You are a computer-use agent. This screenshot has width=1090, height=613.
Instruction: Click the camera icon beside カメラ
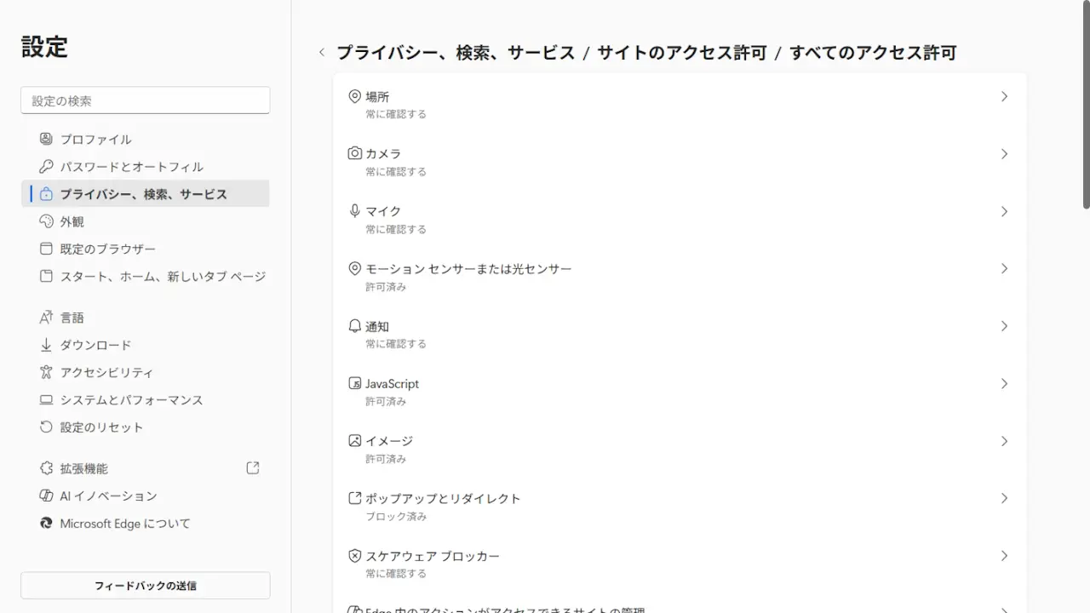click(355, 153)
